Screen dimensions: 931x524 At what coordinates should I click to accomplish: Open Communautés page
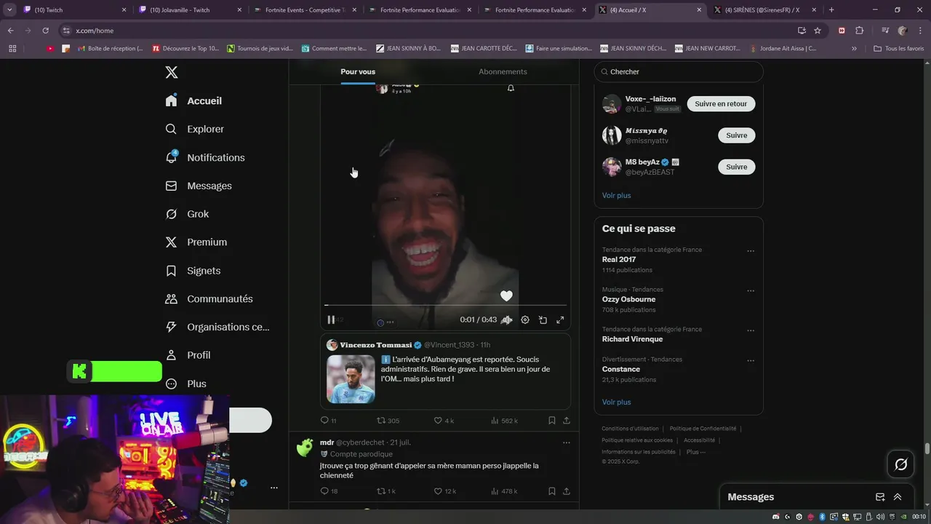point(209,299)
